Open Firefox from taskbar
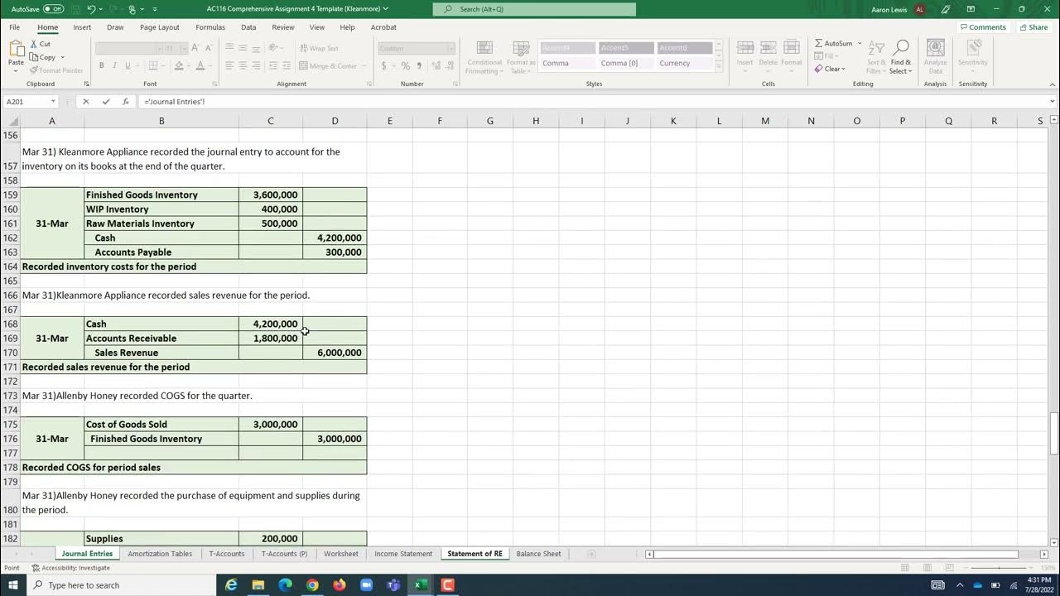Screen dimensions: 1060x596 click(x=340, y=585)
